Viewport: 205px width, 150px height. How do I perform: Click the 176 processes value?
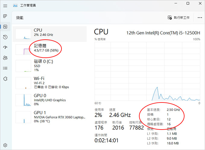pyautogui.click(x=99, y=128)
